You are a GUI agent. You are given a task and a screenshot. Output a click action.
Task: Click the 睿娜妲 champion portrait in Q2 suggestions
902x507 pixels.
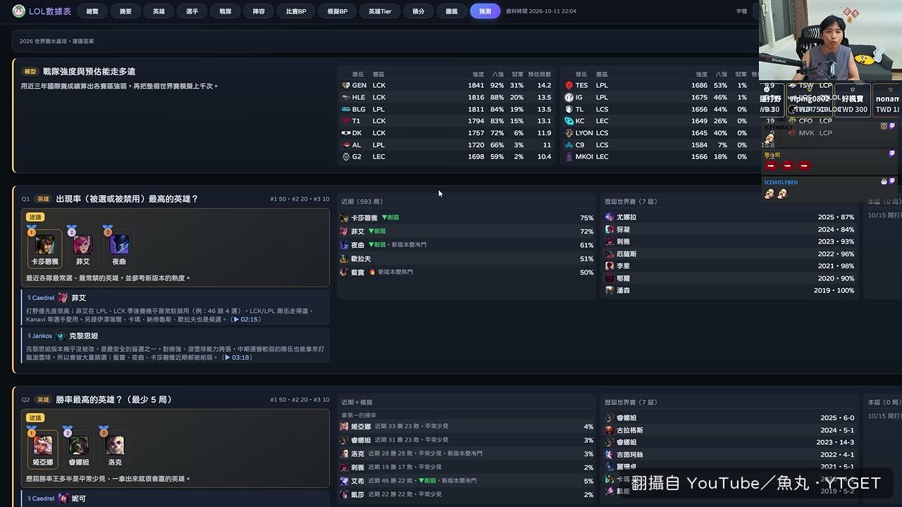coord(79,444)
